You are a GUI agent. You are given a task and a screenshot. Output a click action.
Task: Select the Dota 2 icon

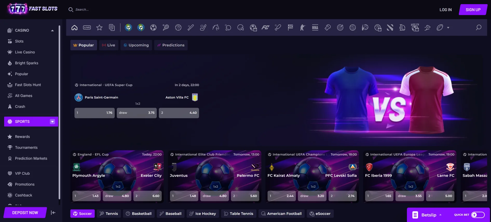click(390, 27)
